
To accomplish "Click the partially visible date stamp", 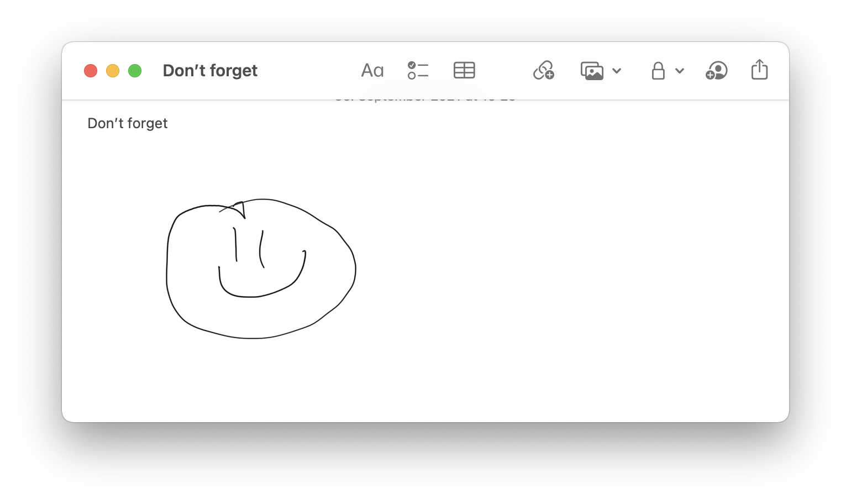I will tap(426, 98).
